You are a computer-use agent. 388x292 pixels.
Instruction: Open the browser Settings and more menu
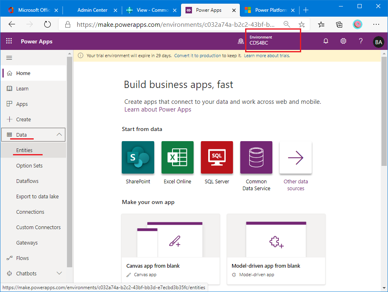click(x=376, y=24)
